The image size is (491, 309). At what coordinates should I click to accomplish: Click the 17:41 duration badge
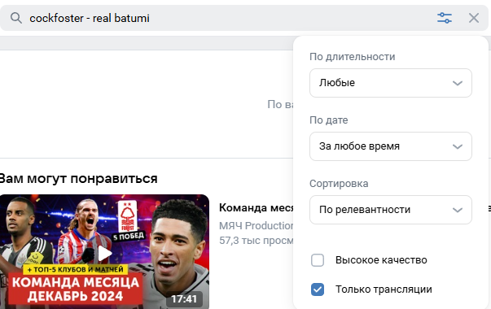coord(184,298)
